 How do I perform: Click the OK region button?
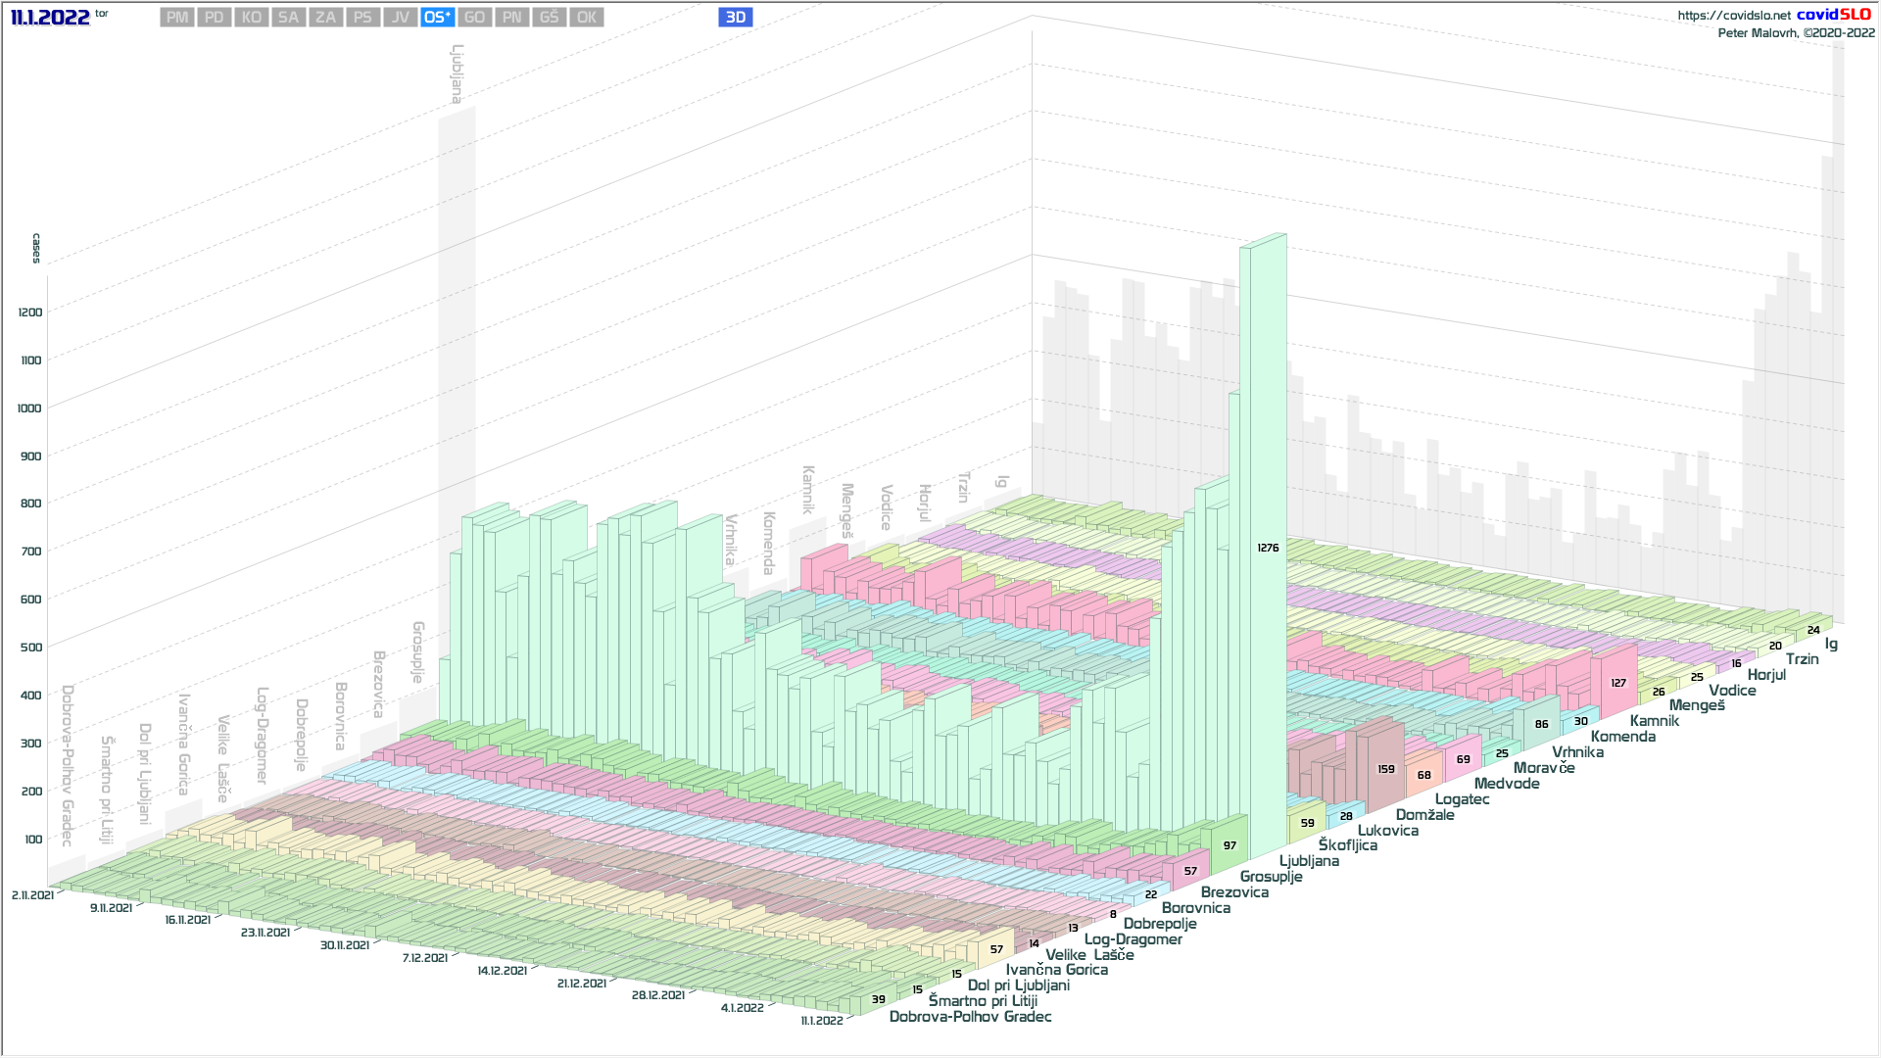pyautogui.click(x=586, y=18)
